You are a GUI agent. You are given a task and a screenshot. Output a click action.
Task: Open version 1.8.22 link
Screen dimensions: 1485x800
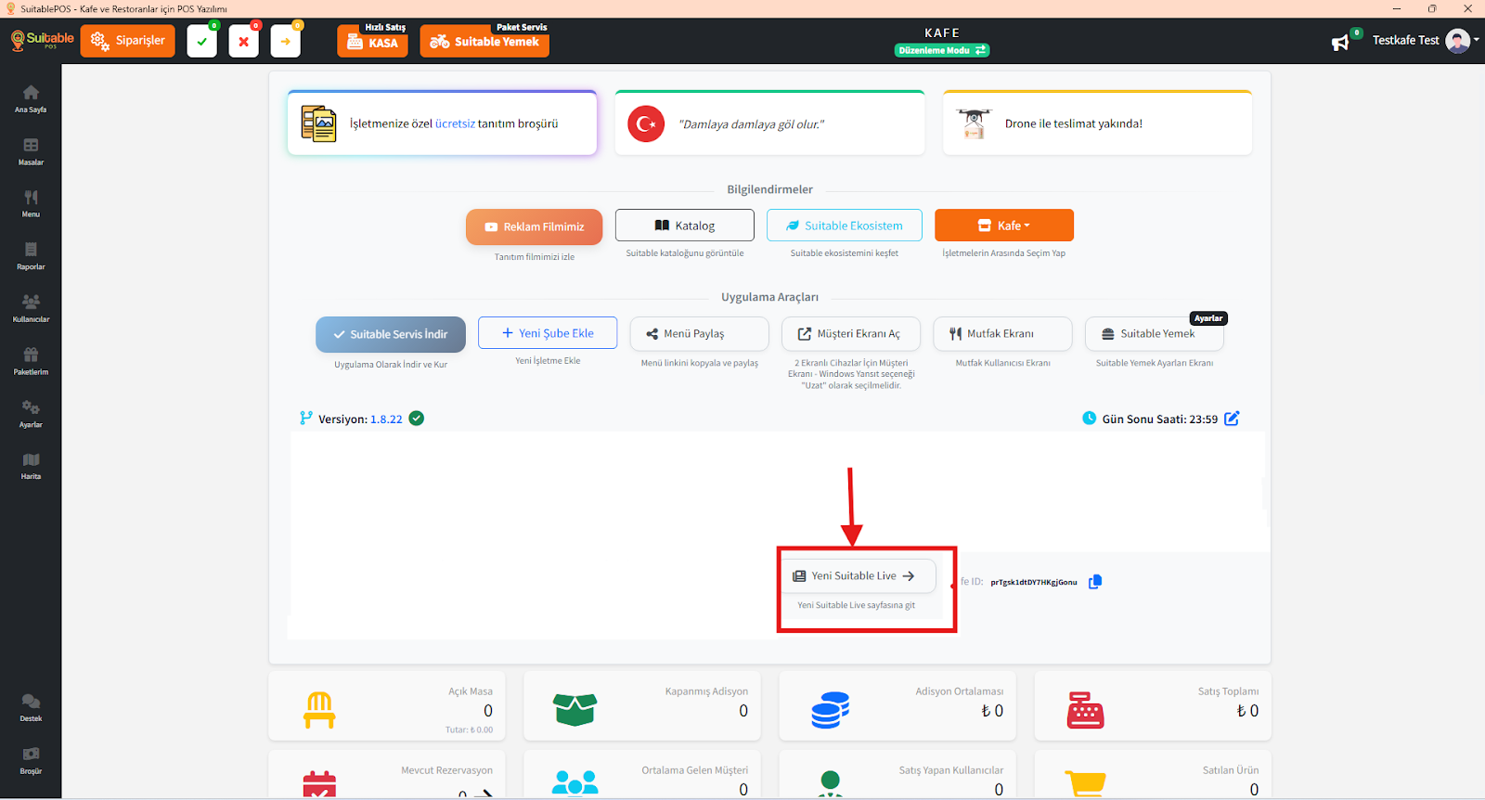(x=386, y=419)
